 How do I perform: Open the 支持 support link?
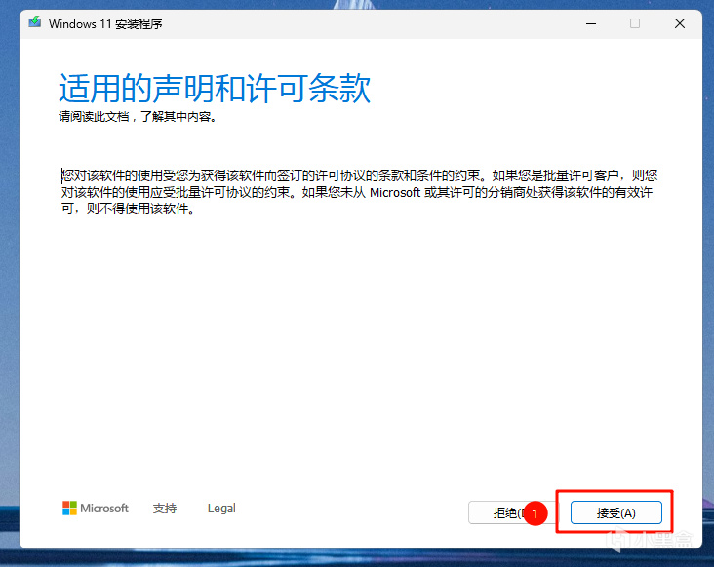pyautogui.click(x=165, y=509)
